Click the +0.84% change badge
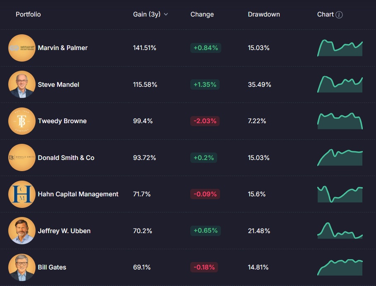 [206, 48]
